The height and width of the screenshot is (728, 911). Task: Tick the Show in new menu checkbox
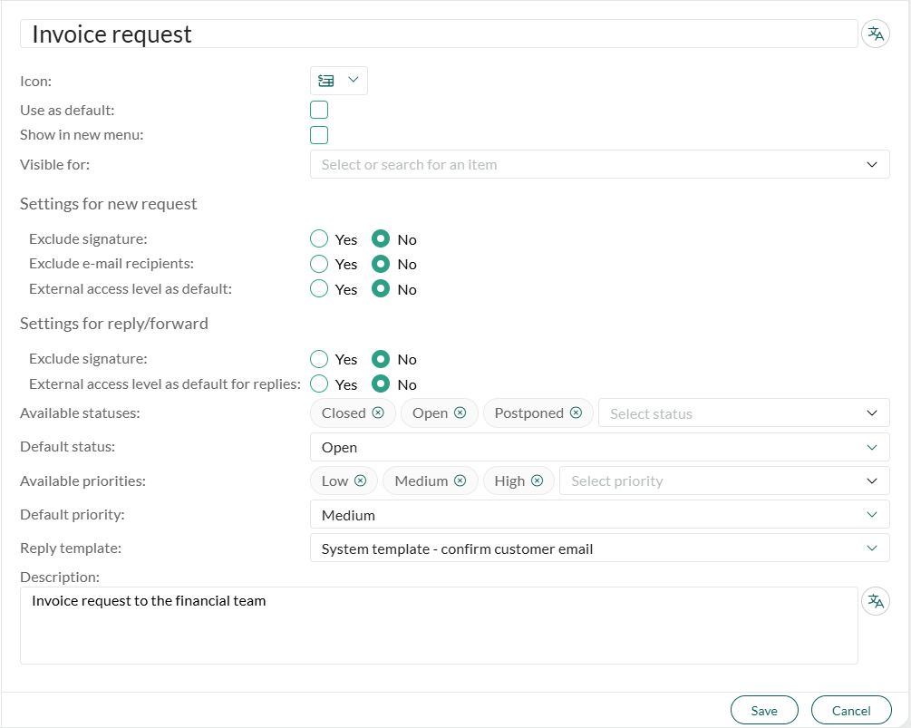[319, 135]
